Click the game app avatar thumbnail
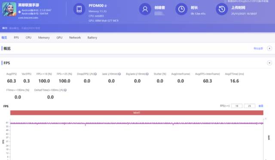 pos(9,9)
